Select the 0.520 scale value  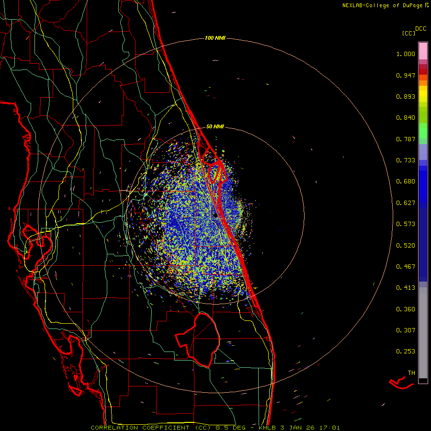tap(406, 246)
